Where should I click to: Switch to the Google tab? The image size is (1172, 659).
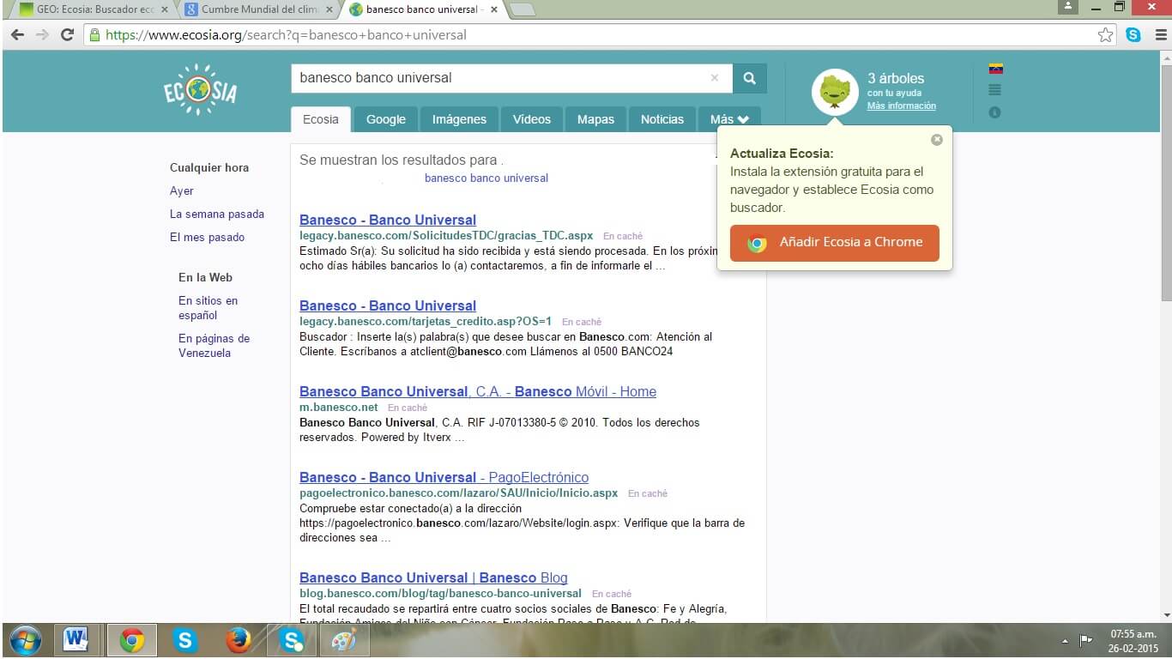[x=386, y=119]
